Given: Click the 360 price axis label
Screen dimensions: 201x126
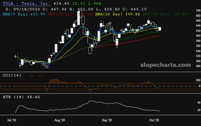Looking at the screenshot, I should (198, 46).
